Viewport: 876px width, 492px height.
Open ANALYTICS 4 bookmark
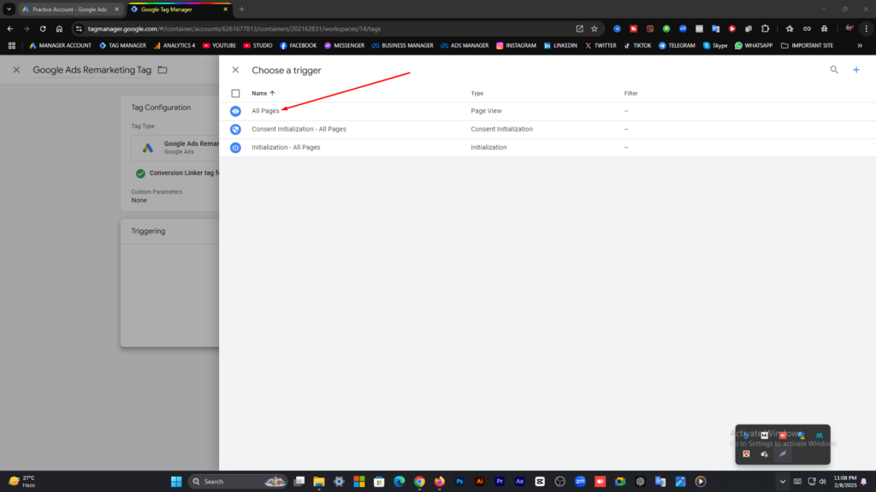[175, 46]
